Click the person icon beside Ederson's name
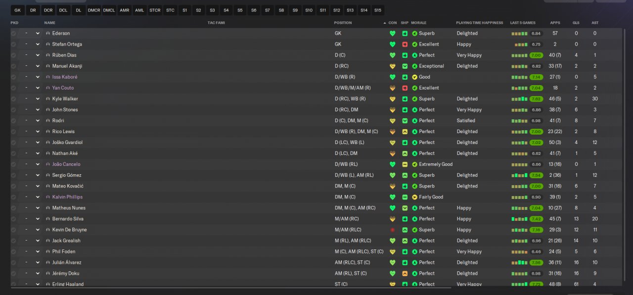Viewport: 633px width, 295px height. (x=48, y=34)
